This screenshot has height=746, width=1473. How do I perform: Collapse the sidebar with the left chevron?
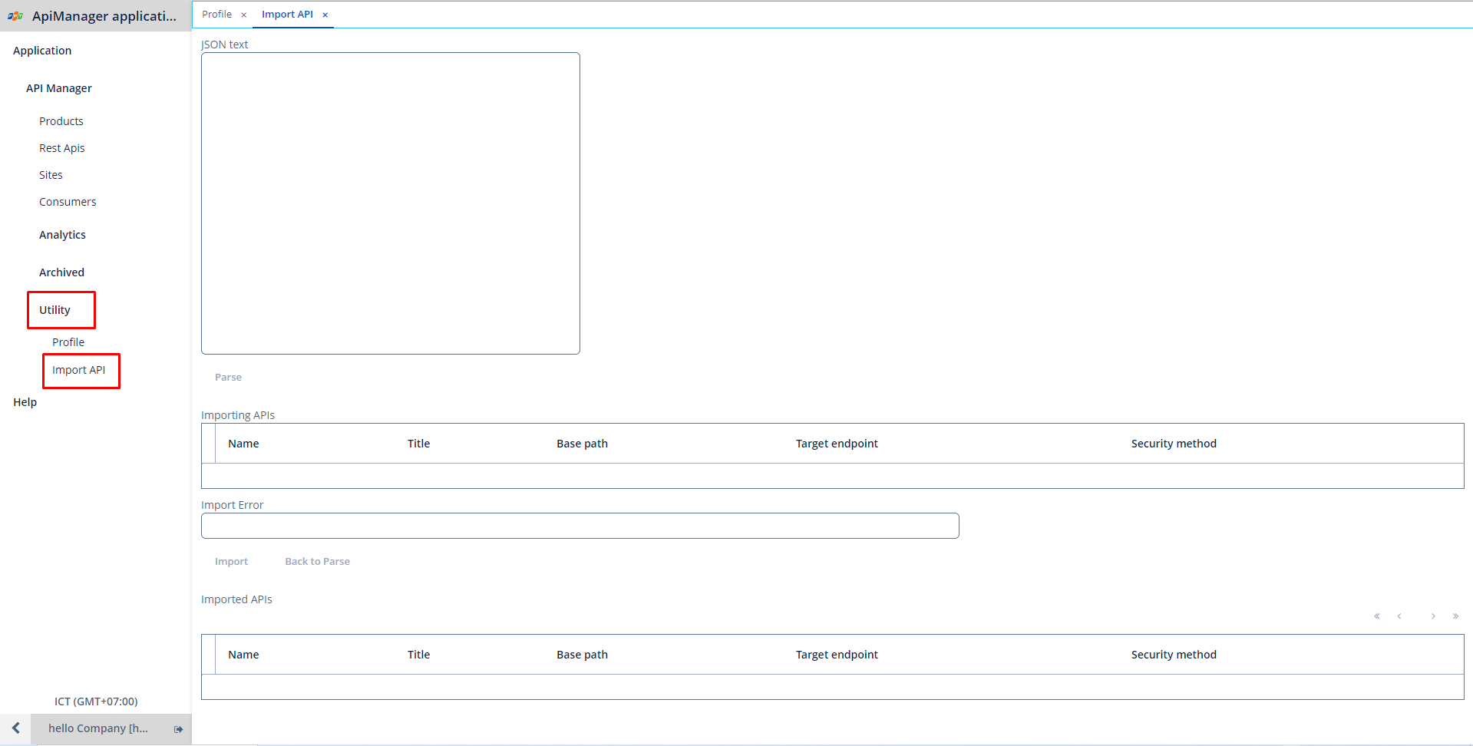click(x=15, y=728)
